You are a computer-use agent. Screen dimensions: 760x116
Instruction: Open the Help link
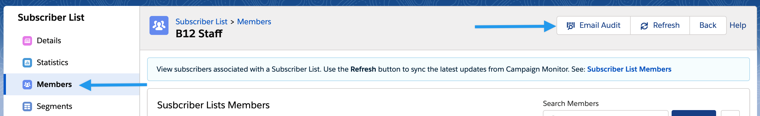point(738,25)
